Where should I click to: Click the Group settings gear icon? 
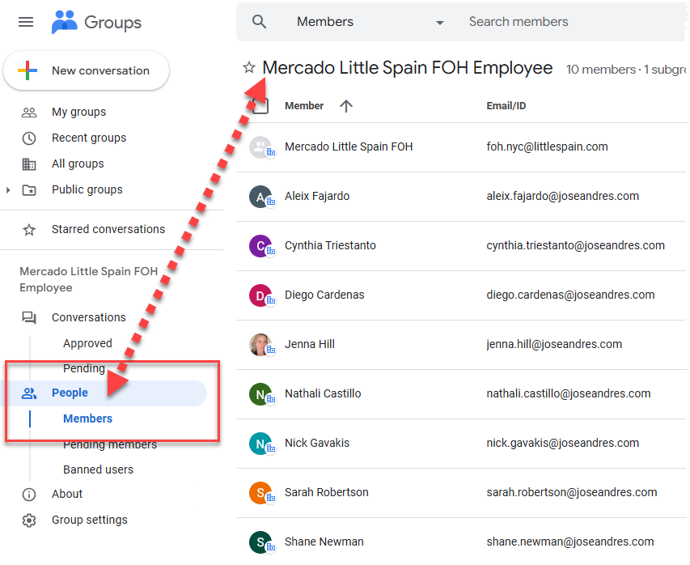pos(29,520)
